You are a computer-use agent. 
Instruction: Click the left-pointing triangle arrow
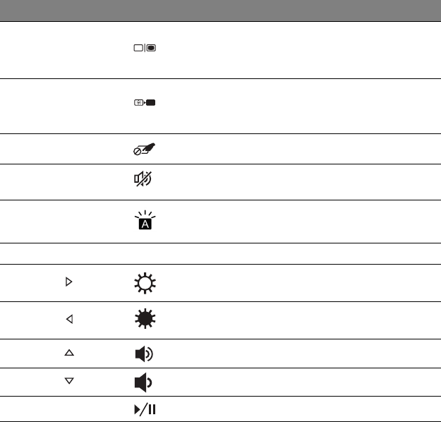[x=68, y=320]
